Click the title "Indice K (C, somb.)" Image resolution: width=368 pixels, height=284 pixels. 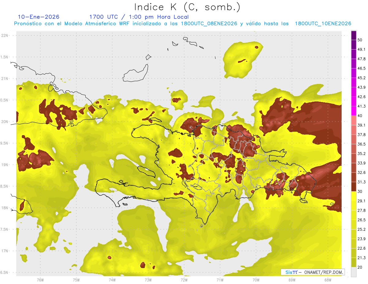click(x=187, y=7)
